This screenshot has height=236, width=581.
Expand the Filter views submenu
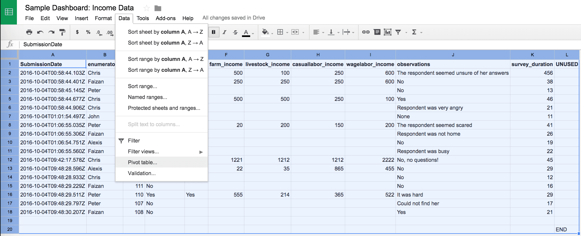click(x=162, y=151)
